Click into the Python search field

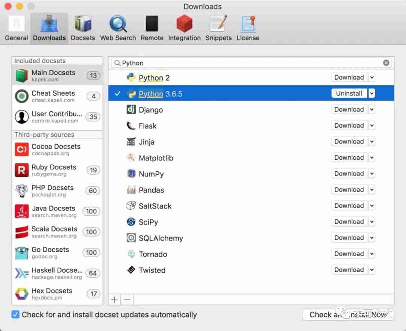251,63
